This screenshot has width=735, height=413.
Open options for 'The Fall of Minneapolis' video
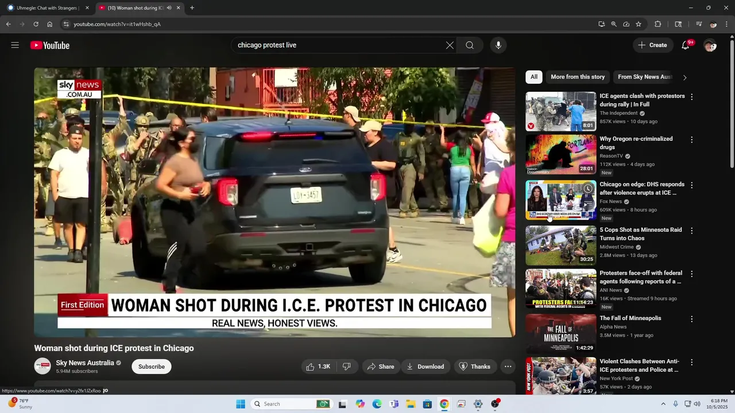691,319
